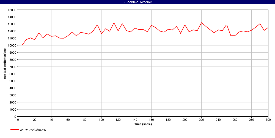The width and height of the screenshot is (275, 138).
Task: Click the red line peak at 125 seconds
Action: tap(122, 24)
